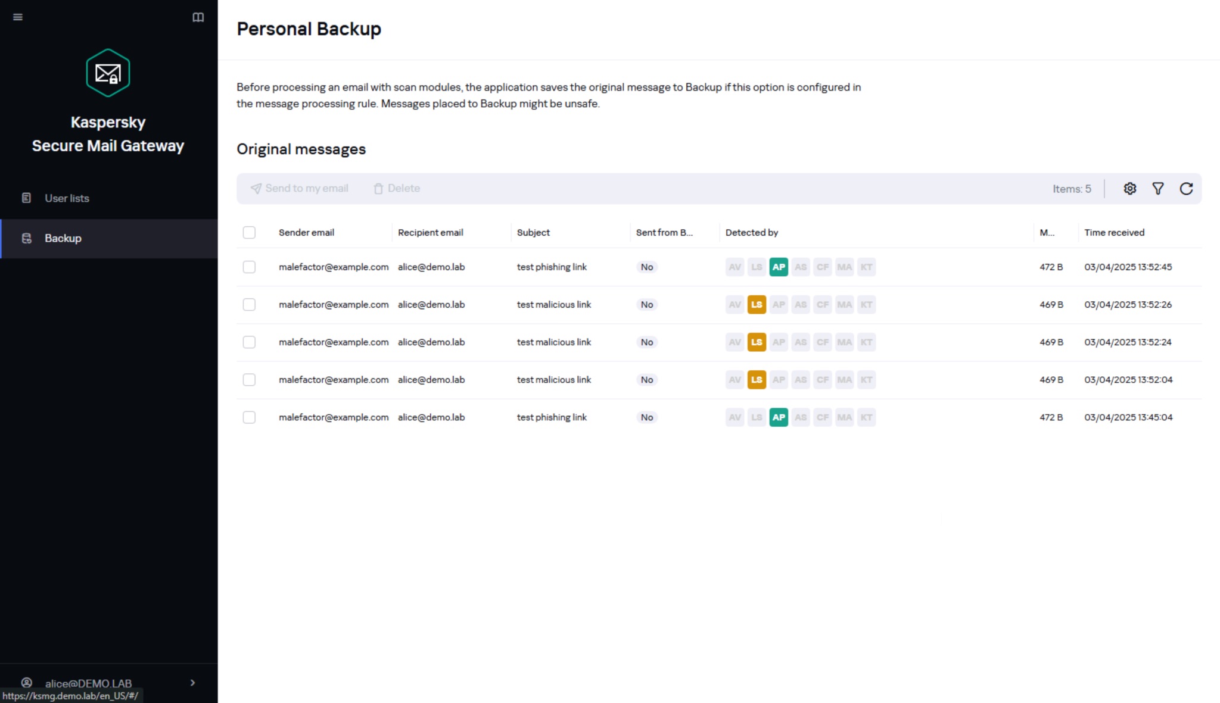Open the test malicious link row at 13:52:24
The image size is (1220, 703).
point(553,342)
